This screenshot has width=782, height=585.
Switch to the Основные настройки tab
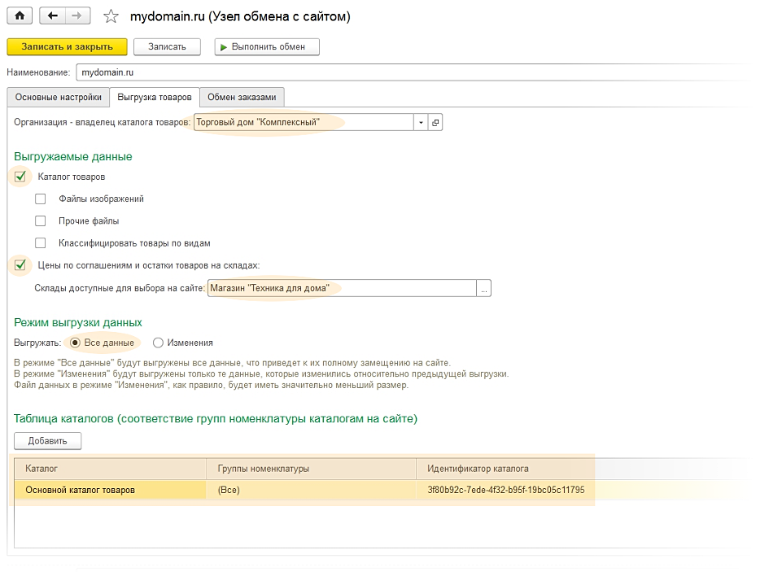coord(58,98)
